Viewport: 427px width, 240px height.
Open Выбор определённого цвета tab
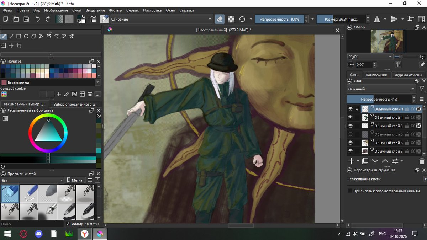point(75,105)
